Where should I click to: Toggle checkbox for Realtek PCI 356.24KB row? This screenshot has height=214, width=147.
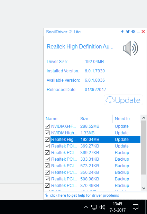click(47, 172)
